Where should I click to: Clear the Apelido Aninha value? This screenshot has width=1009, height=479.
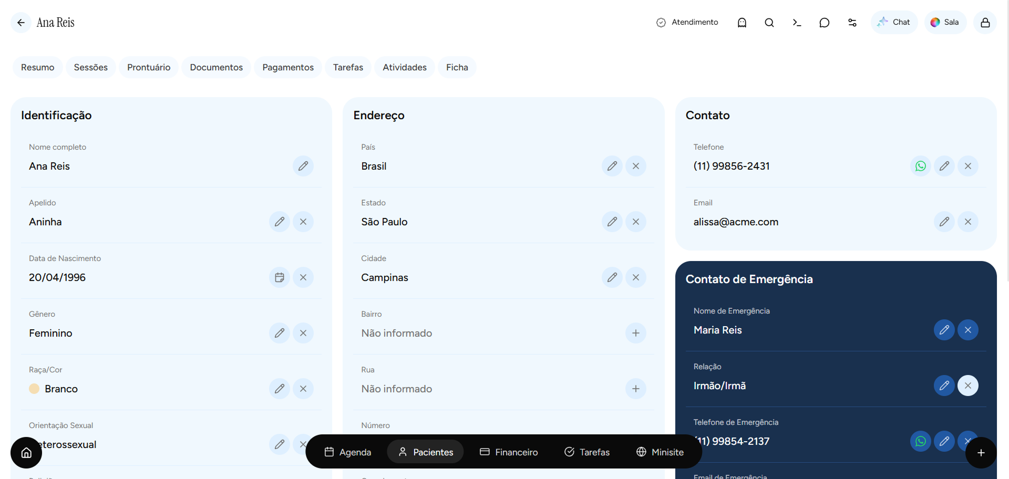coord(303,222)
